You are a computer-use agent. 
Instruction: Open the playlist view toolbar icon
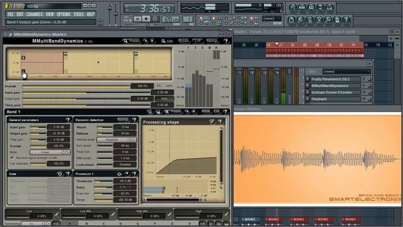click(x=293, y=8)
